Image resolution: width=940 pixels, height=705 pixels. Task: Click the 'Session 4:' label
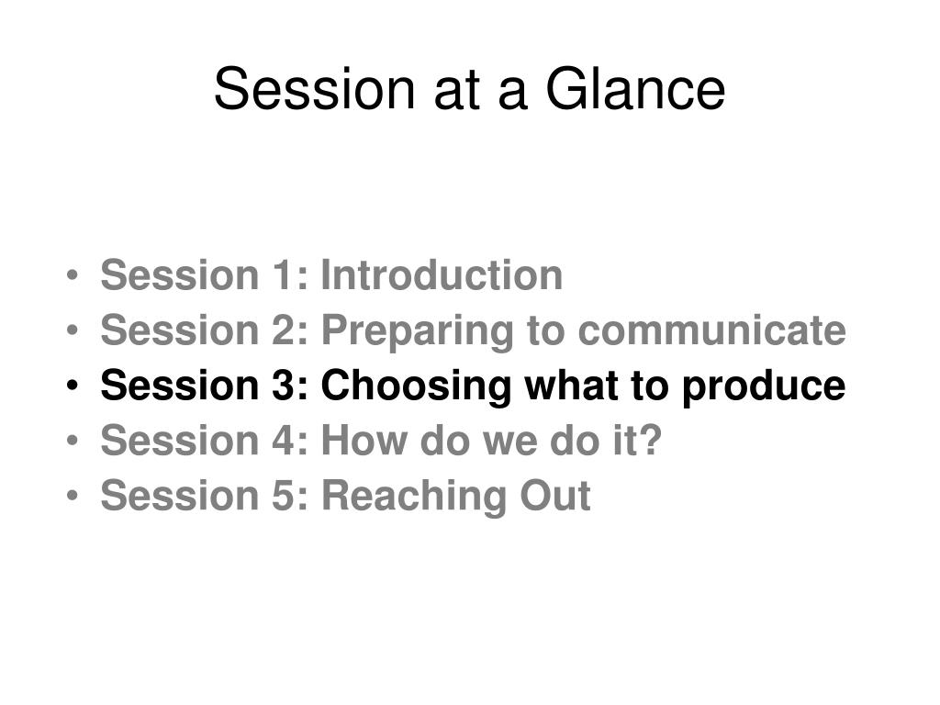tap(205, 441)
